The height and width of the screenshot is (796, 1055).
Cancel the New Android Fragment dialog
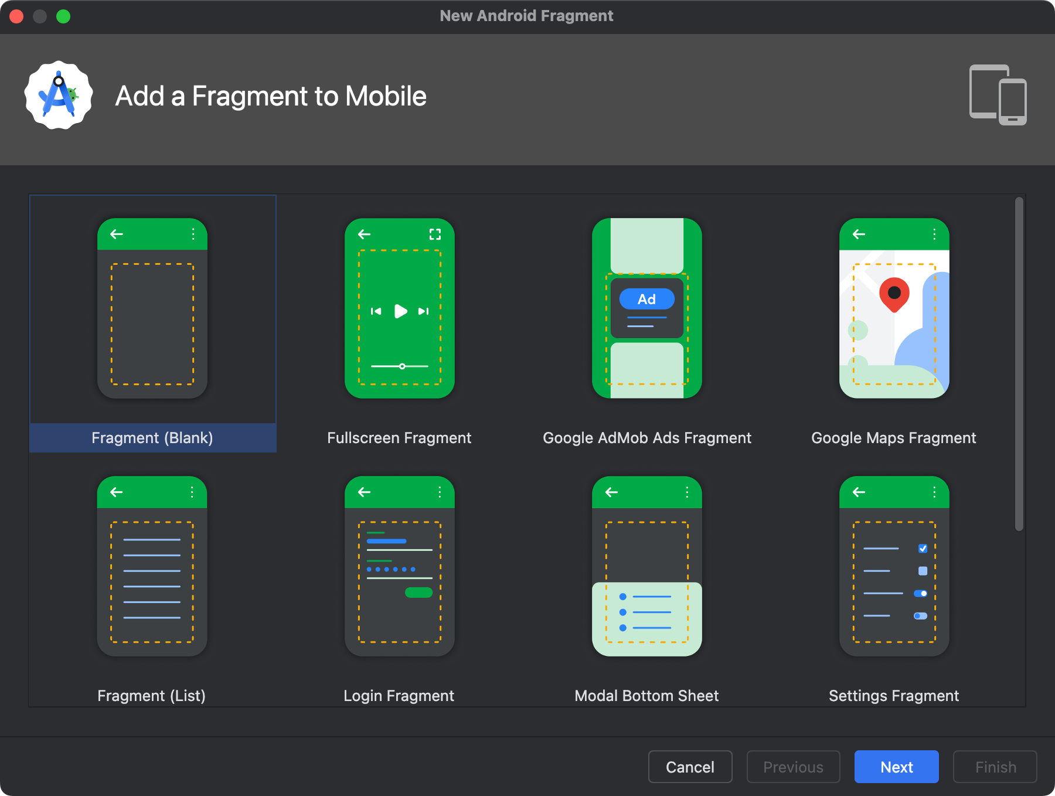click(x=690, y=767)
